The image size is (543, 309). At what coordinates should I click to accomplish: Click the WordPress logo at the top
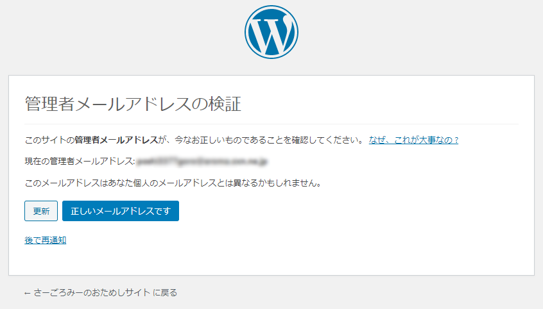point(271,32)
